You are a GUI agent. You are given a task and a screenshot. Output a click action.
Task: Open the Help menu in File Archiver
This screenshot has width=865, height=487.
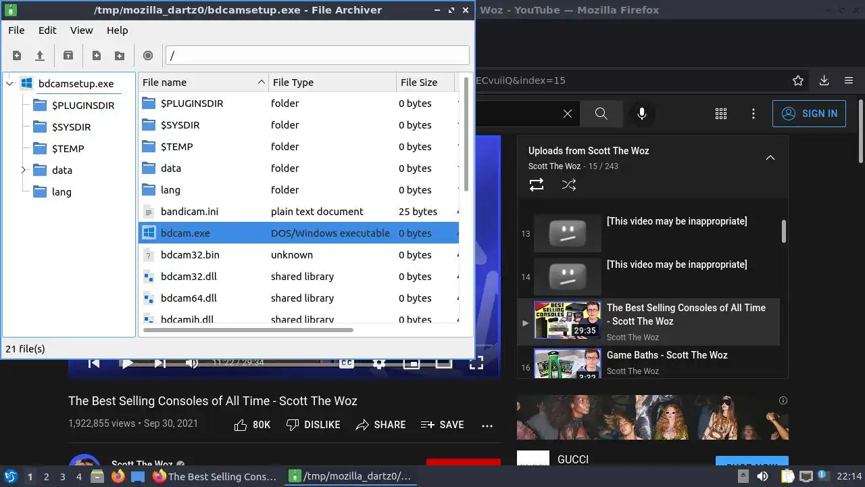pyautogui.click(x=117, y=30)
